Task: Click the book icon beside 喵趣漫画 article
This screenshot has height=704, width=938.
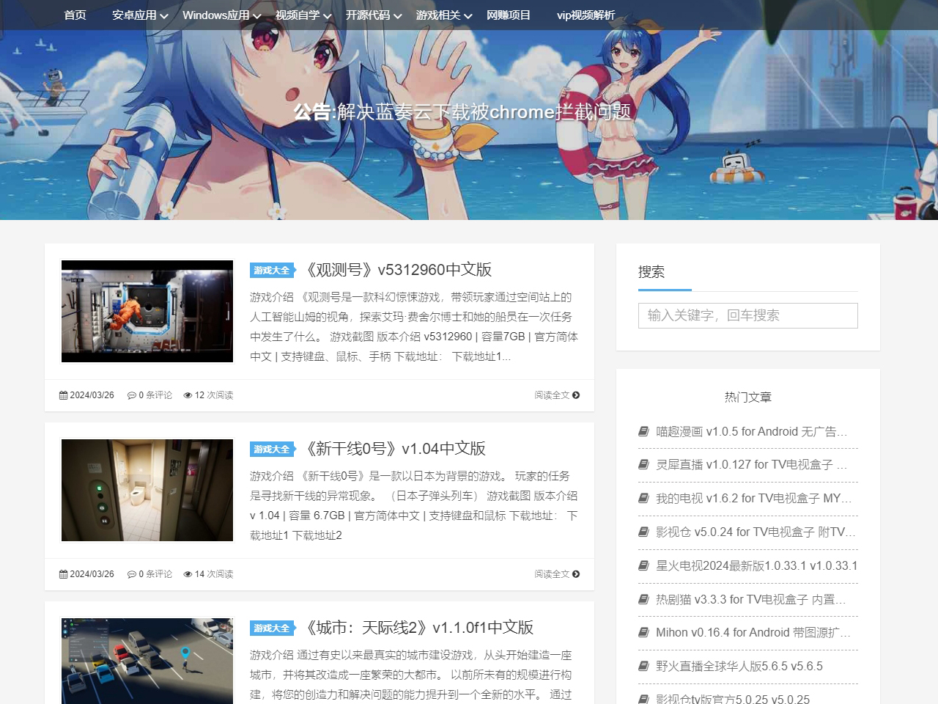Action: coord(643,431)
